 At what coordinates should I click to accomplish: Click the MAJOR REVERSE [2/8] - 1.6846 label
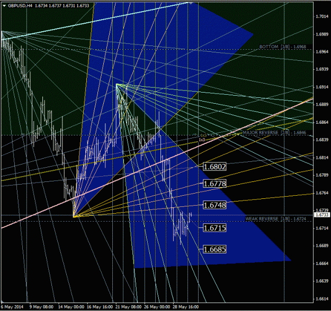point(274,133)
